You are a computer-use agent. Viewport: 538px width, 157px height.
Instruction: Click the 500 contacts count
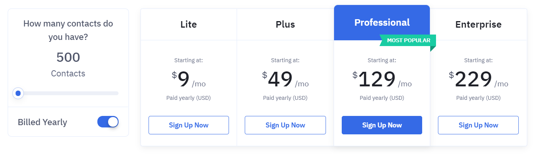pyautogui.click(x=68, y=57)
